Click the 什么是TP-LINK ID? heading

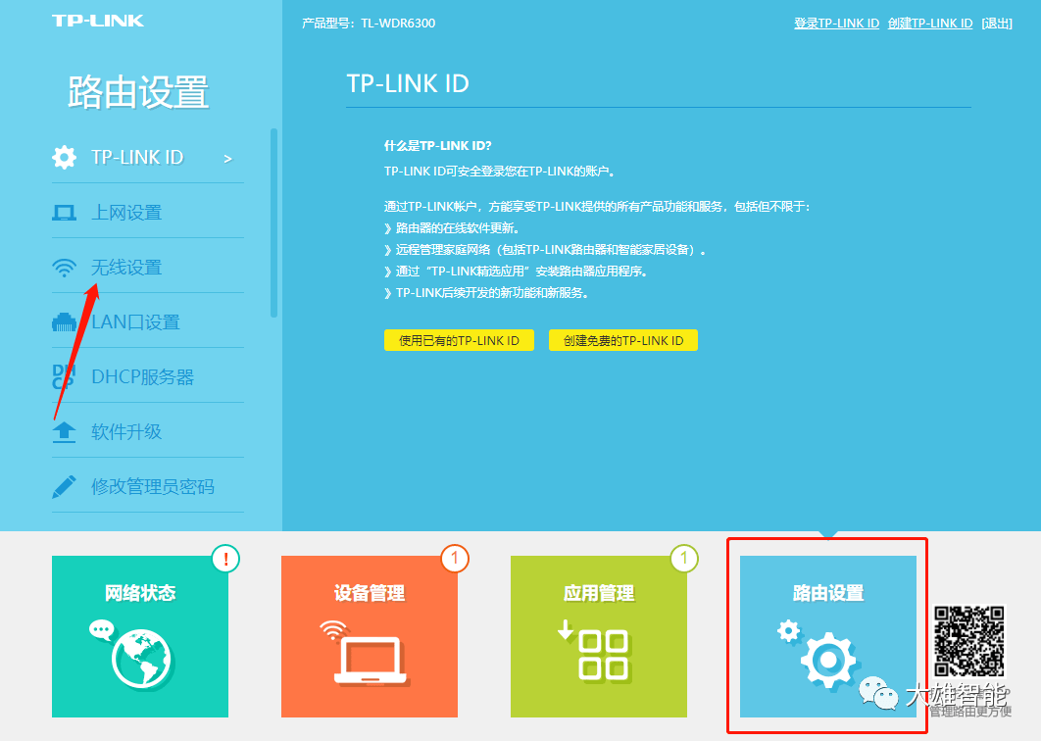point(437,145)
